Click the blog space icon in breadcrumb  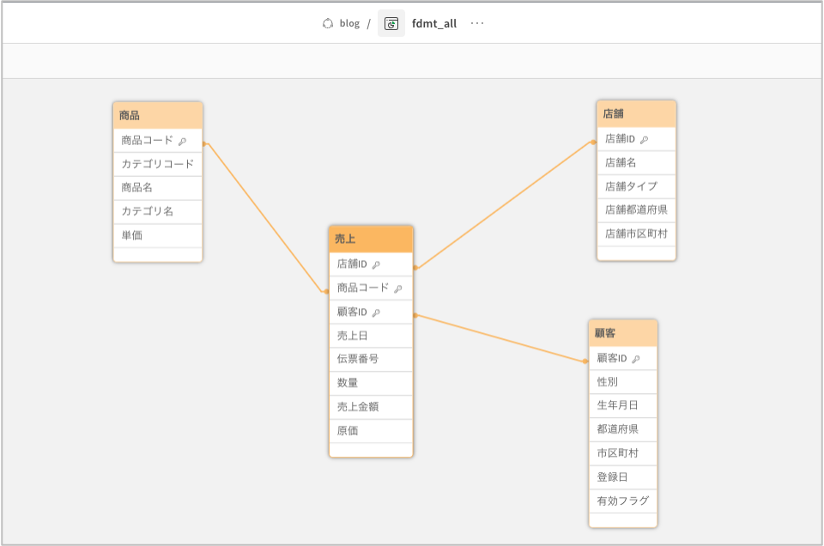click(327, 23)
